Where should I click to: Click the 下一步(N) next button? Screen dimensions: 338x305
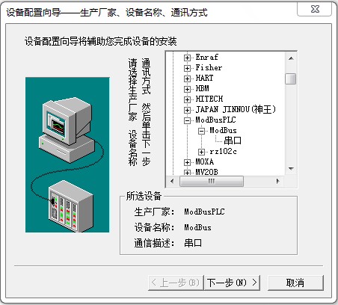pyautogui.click(x=232, y=283)
